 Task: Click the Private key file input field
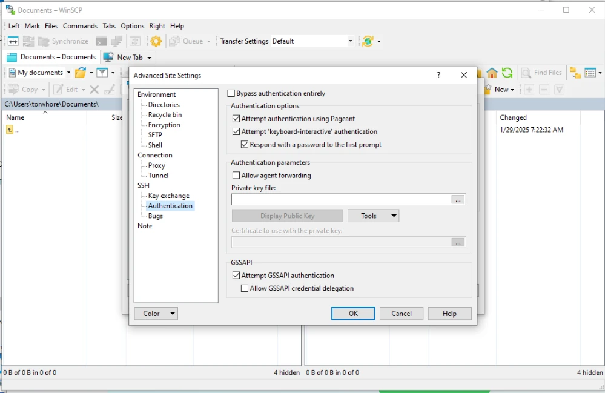click(x=341, y=199)
